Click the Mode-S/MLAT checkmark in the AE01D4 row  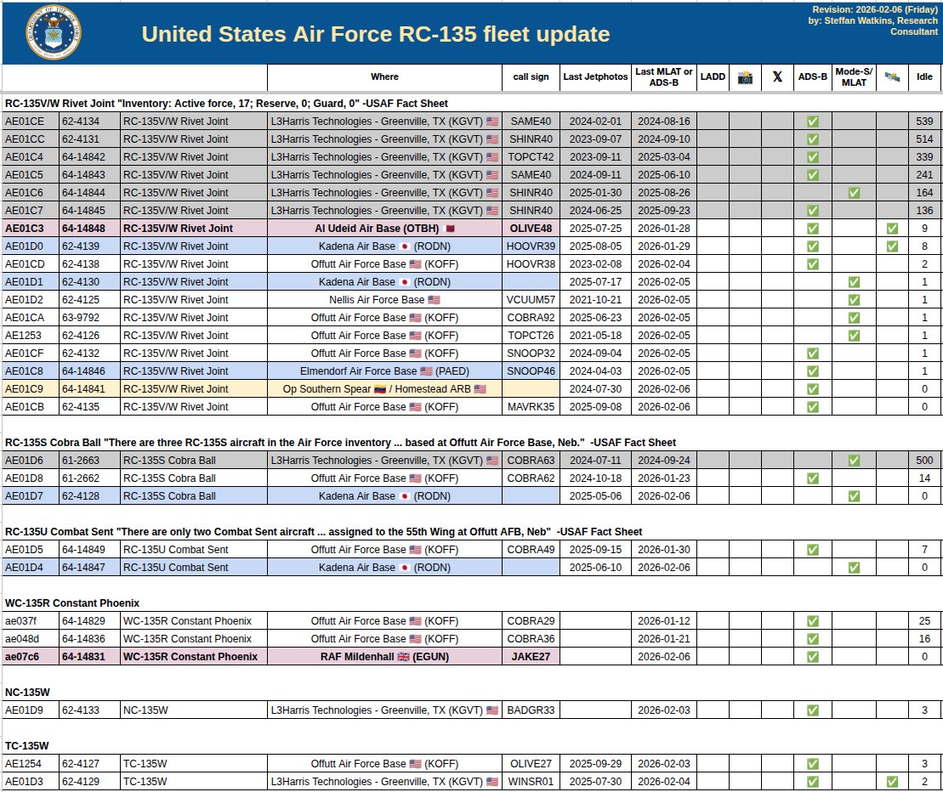click(x=854, y=568)
